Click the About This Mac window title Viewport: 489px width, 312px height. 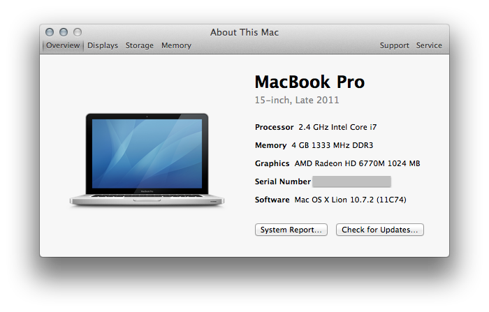point(245,32)
